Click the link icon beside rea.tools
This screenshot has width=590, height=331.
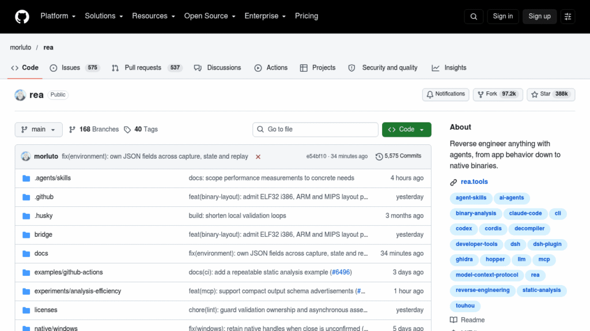click(x=453, y=182)
